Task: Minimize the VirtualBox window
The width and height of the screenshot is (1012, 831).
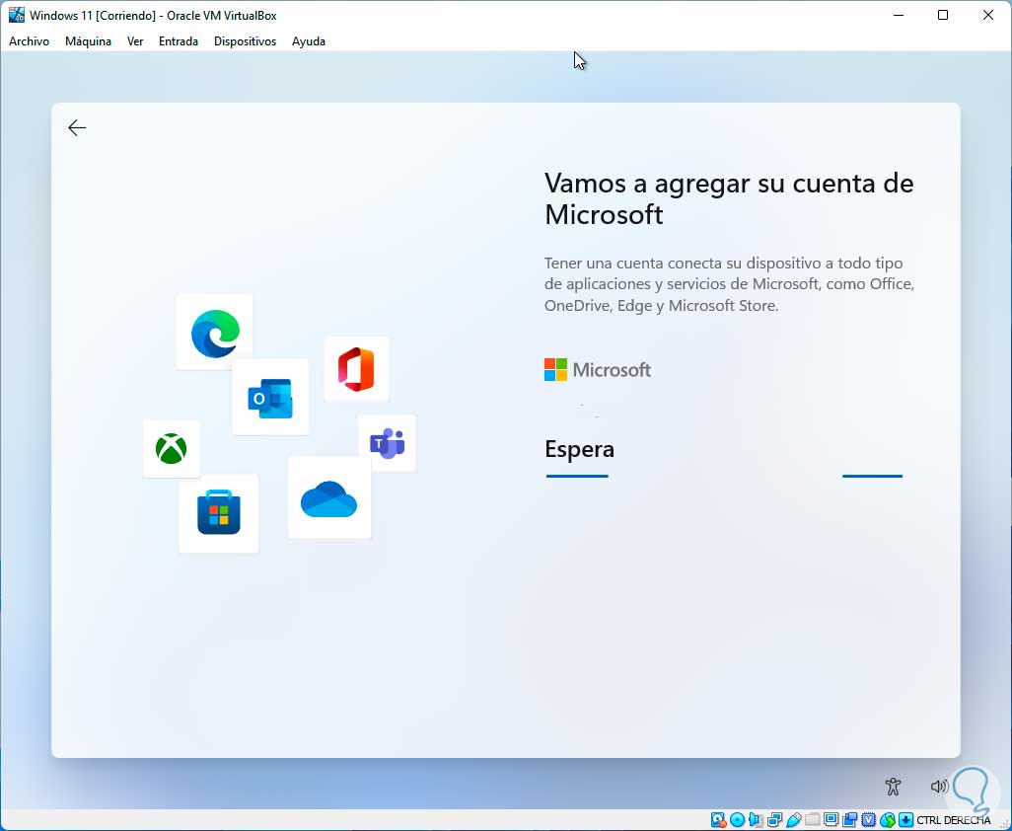Action: point(898,15)
